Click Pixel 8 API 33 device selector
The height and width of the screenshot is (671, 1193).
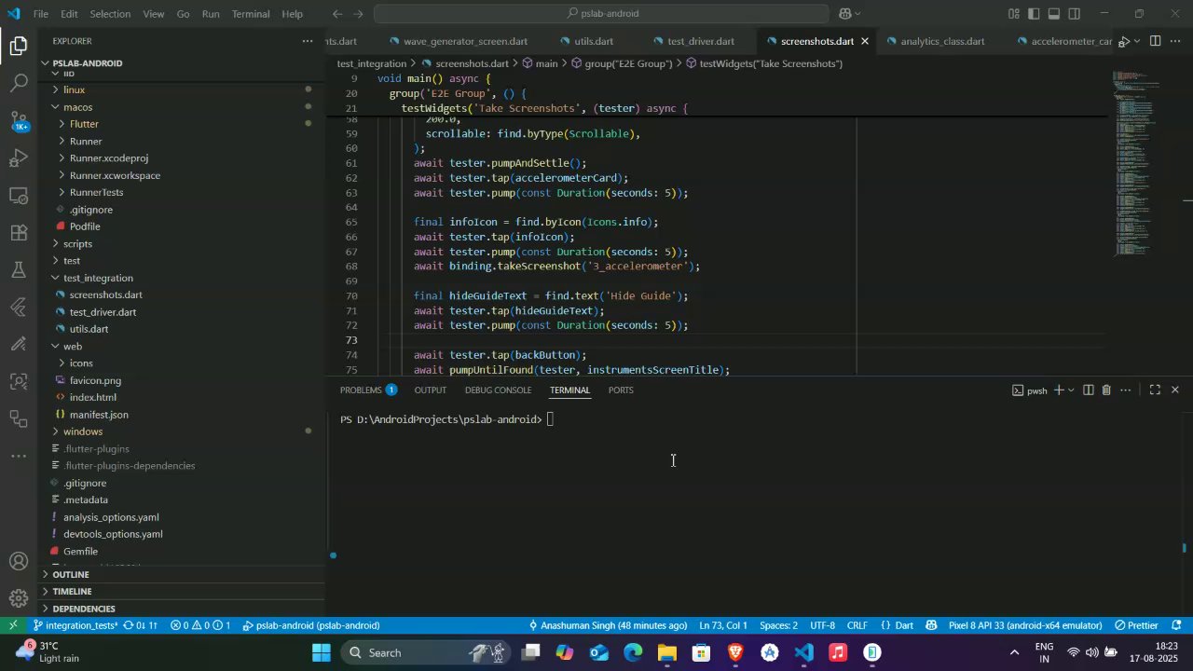(x=1024, y=625)
